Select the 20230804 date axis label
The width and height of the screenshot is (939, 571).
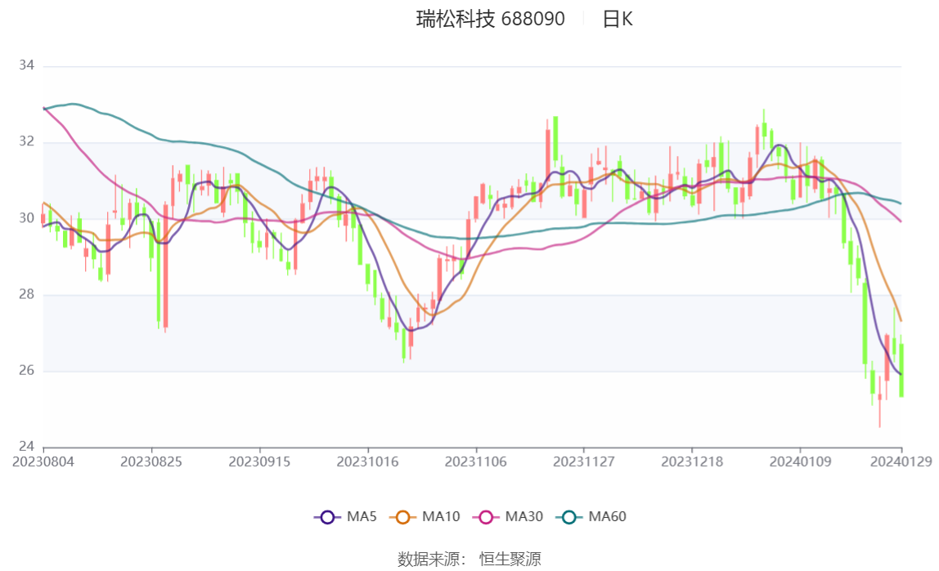tap(43, 462)
